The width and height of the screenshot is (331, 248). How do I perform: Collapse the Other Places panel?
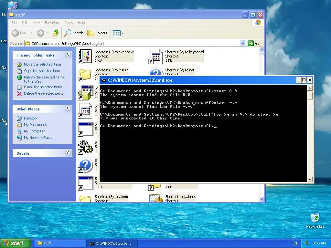tap(68, 108)
